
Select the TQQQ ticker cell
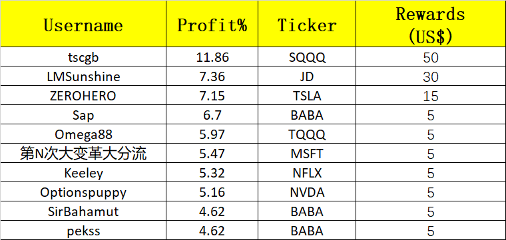click(307, 134)
